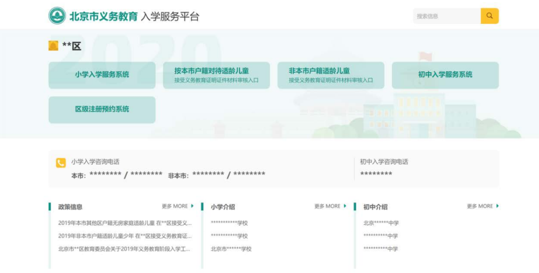
Task: Open 区级注册预约系统
Action: 102,109
